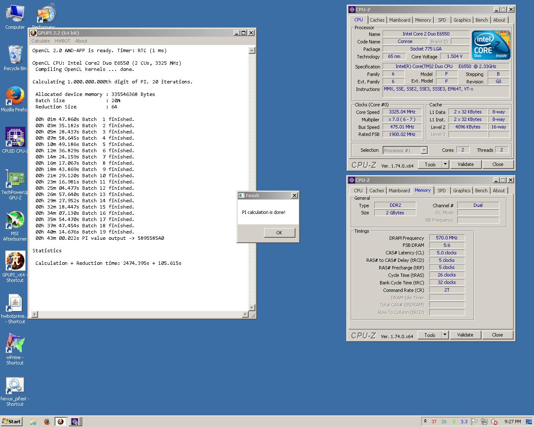Image resolution: width=534 pixels, height=427 pixels.
Task: Switch to Graphics tab in upper CPU-Z
Action: (462, 20)
